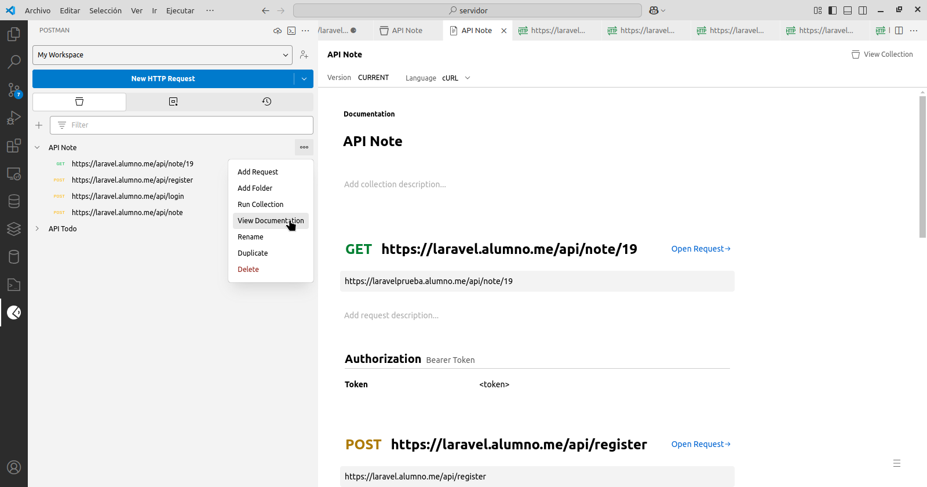
Task: Open the Postman icon in activity bar
Action: 14,312
